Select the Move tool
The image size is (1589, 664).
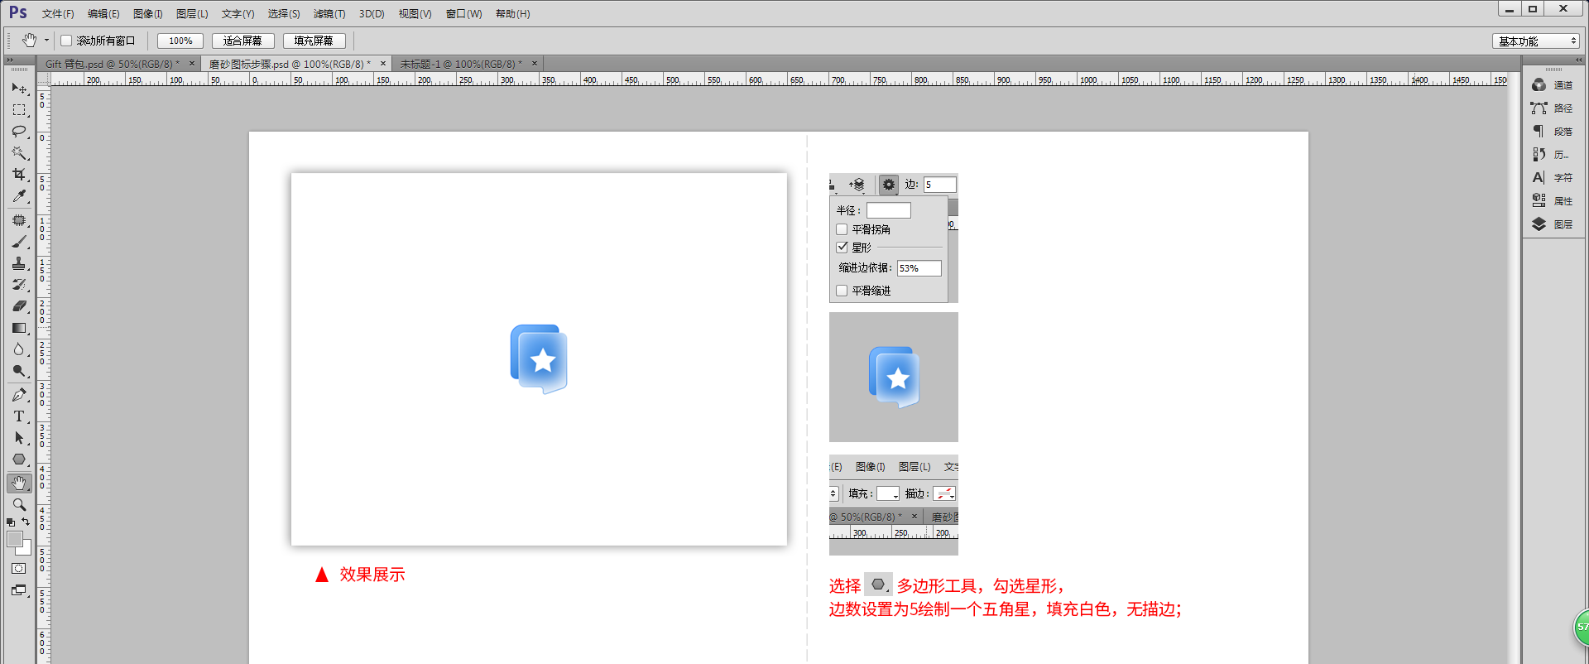pos(19,88)
